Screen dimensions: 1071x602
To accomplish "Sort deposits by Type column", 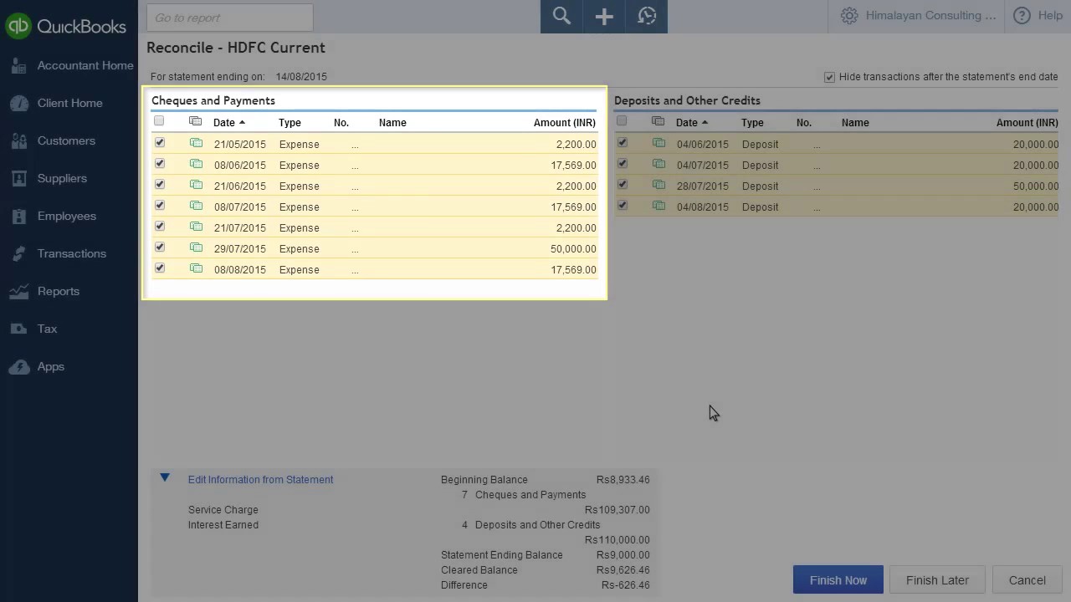I will pos(752,123).
